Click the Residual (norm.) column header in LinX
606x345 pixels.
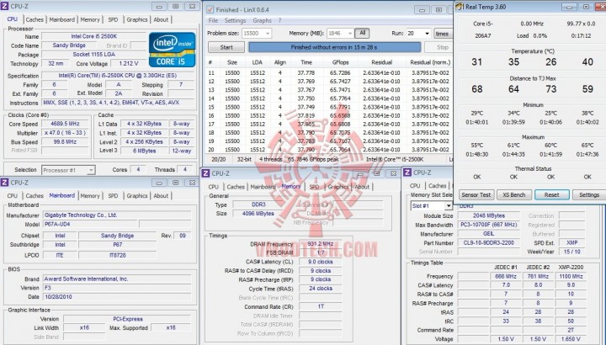430,62
